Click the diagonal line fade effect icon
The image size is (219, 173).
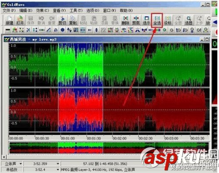(x=49, y=30)
